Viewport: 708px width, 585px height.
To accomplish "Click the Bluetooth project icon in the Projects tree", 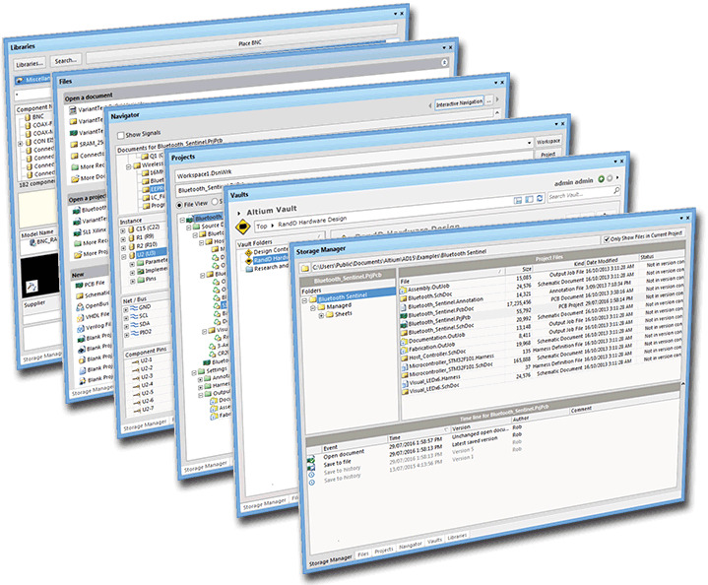I will pyautogui.click(x=190, y=220).
